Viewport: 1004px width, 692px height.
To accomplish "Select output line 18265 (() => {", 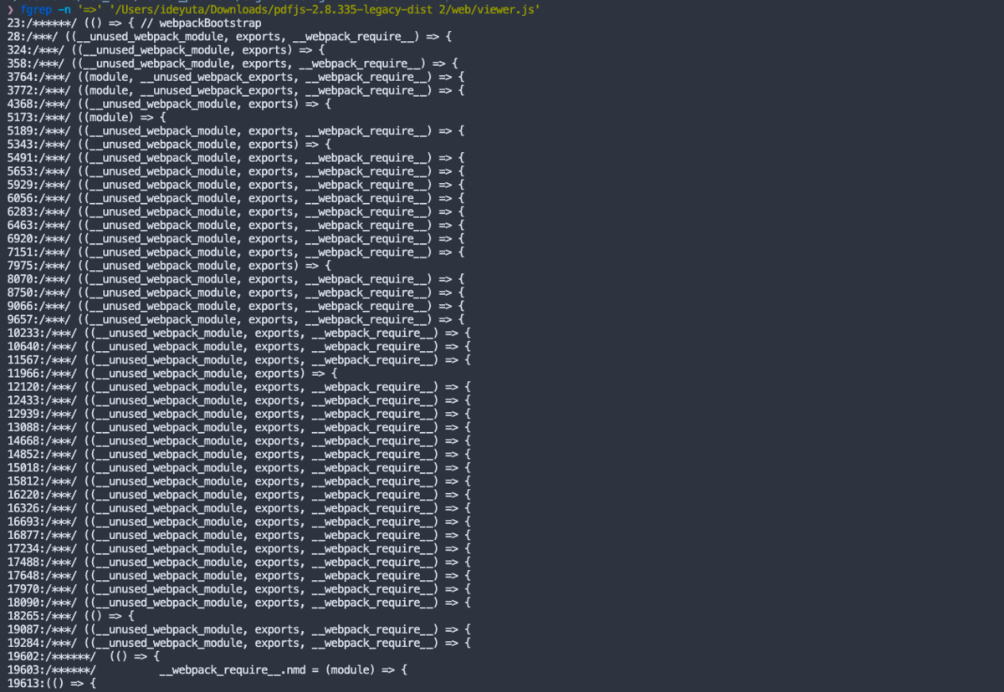I will [70, 616].
